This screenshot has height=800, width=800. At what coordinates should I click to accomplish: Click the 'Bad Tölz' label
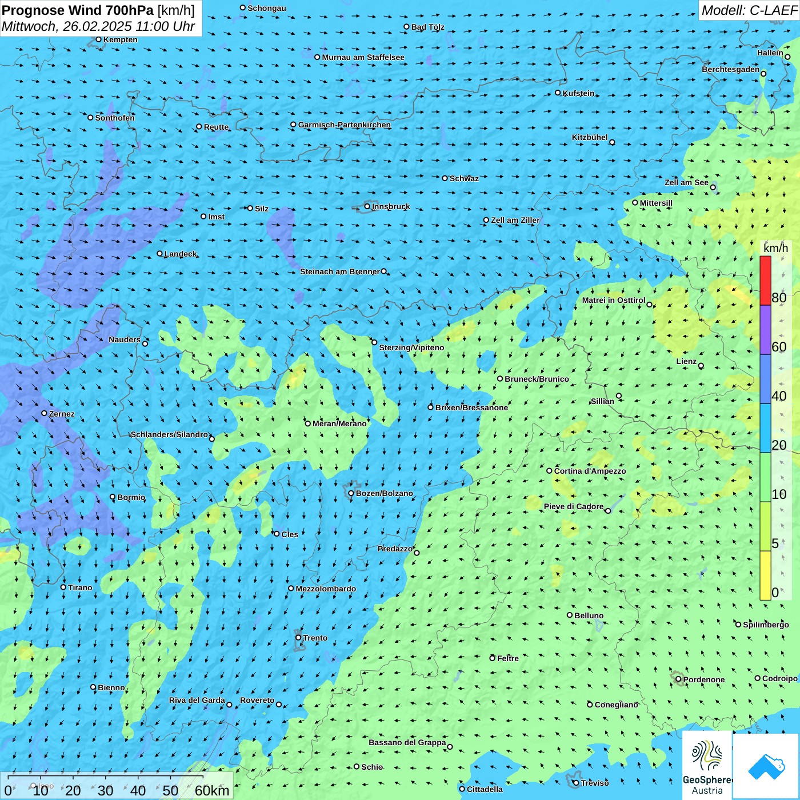[x=428, y=27]
